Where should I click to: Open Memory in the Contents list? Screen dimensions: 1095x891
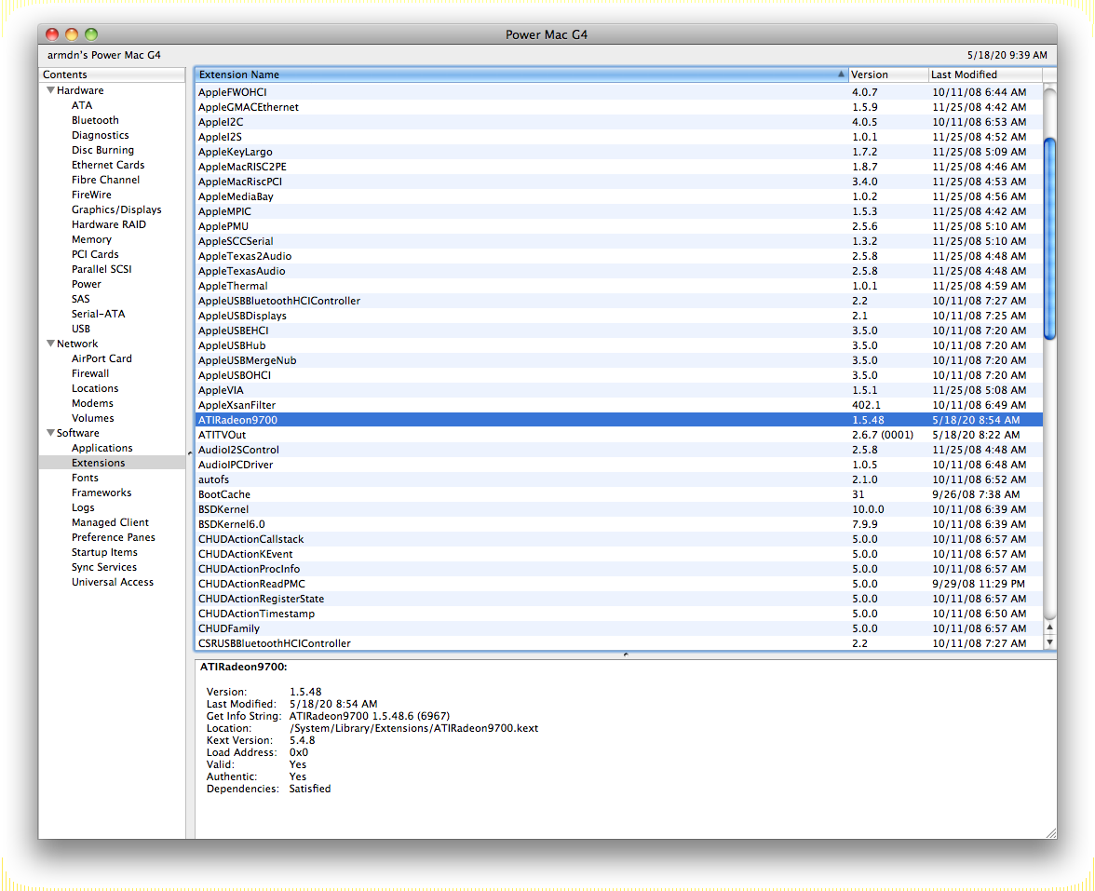point(91,239)
